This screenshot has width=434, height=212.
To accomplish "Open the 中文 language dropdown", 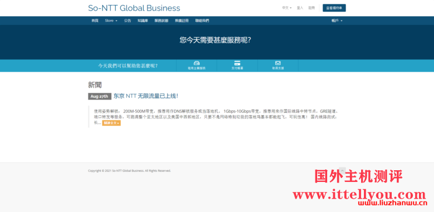I will click(287, 8).
